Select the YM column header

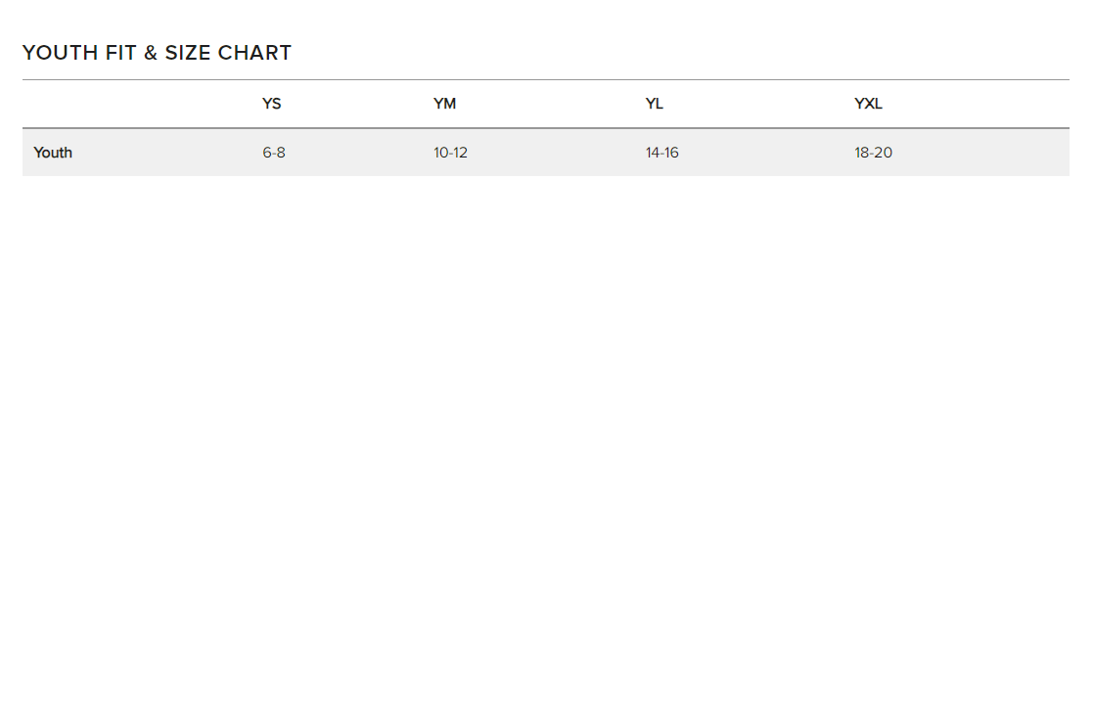444,104
